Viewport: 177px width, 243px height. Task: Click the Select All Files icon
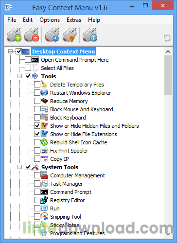[35, 68]
